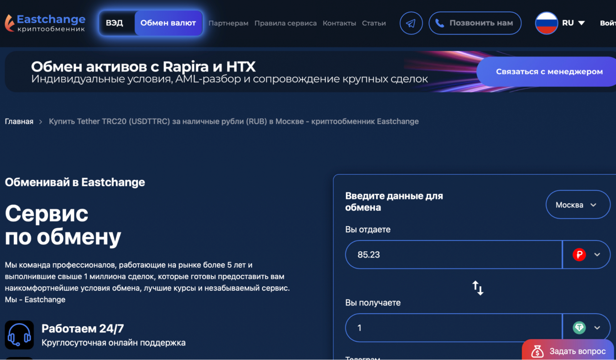Expand the ruble currency selector chevron

point(597,254)
